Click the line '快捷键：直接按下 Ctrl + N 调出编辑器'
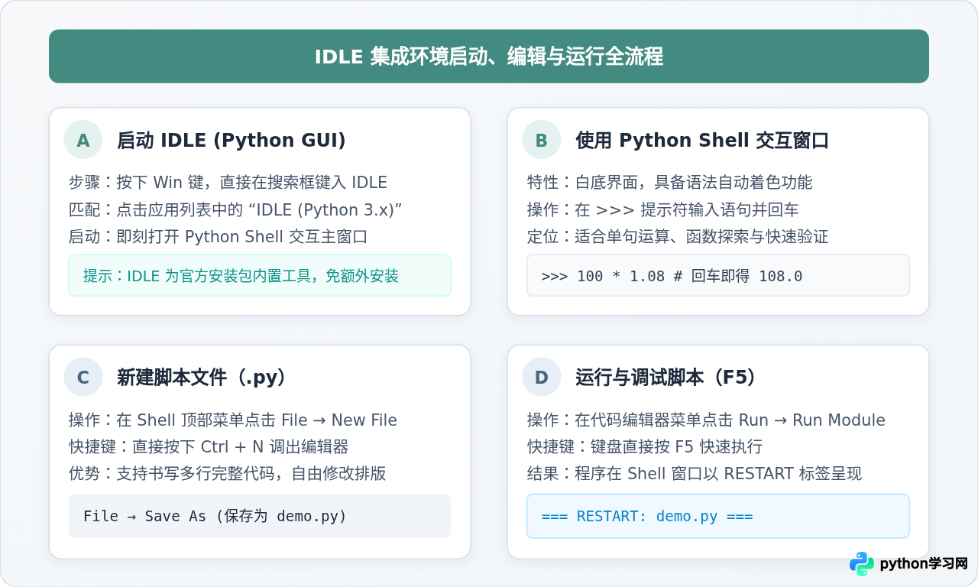978x587 pixels. pos(209,447)
